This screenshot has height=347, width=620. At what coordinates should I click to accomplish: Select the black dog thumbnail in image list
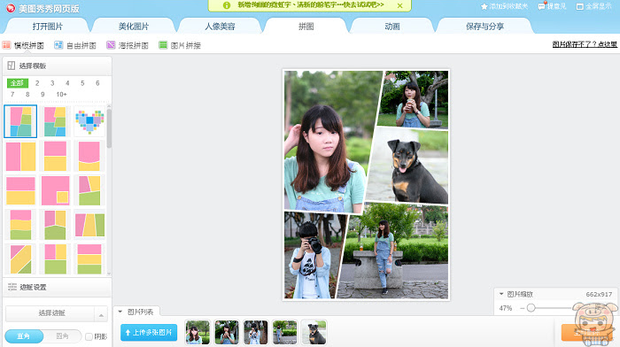click(x=314, y=332)
